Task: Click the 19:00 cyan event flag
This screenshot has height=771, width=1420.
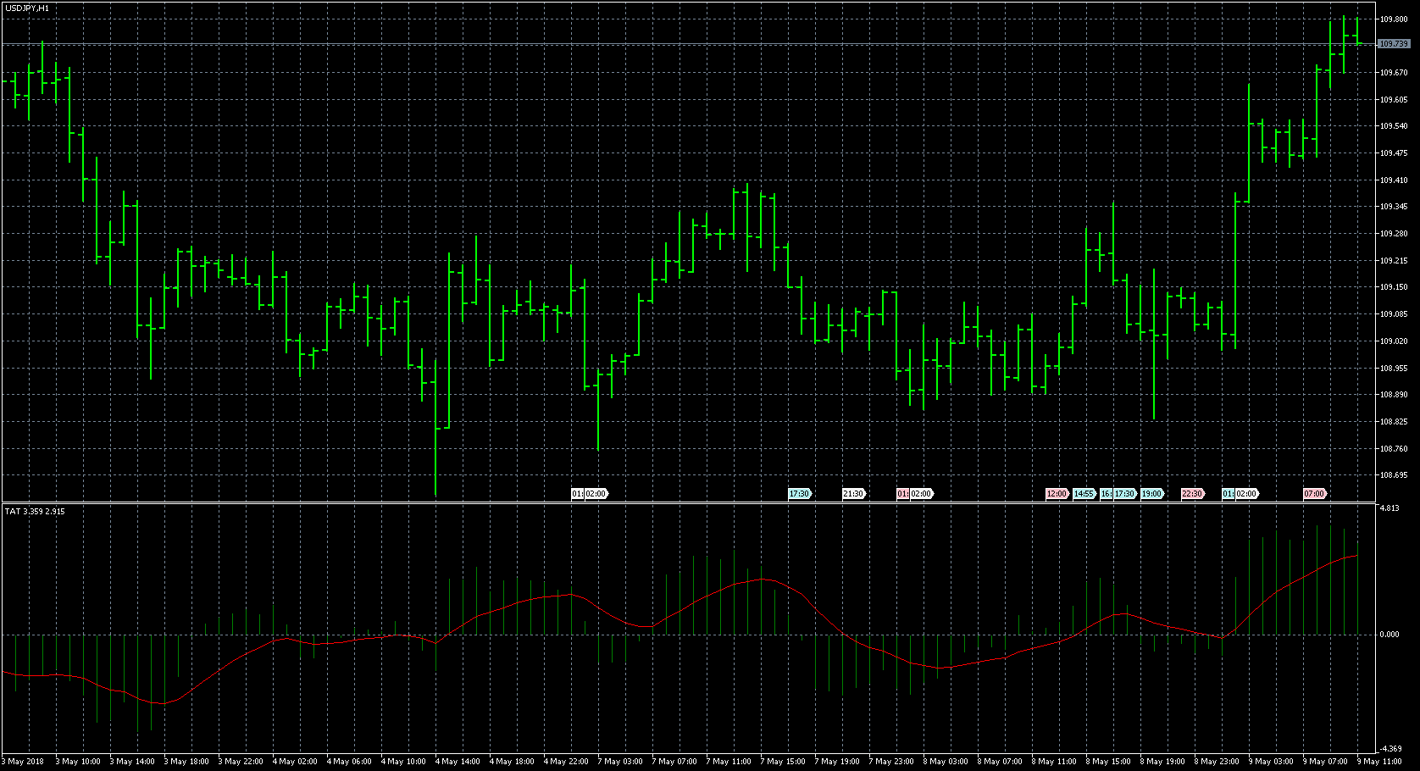Action: [1151, 494]
